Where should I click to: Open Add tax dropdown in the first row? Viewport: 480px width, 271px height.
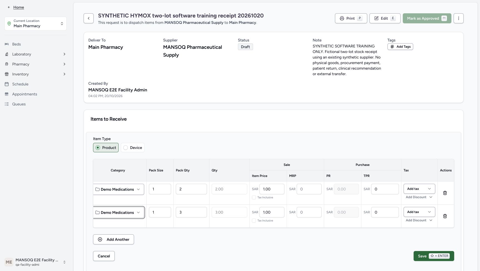coord(419,189)
